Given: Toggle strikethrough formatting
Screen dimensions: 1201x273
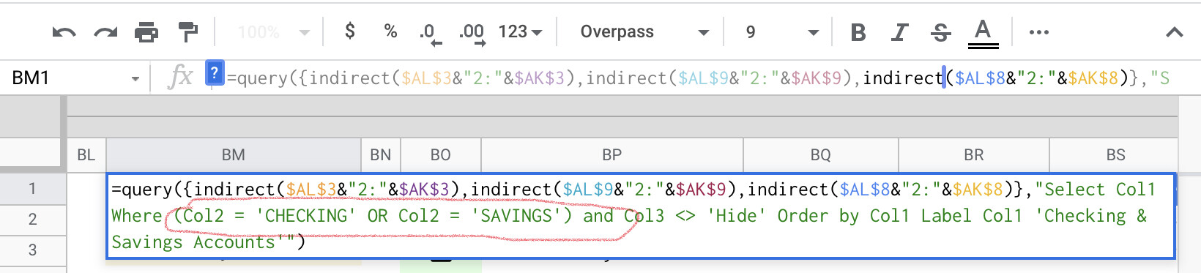Looking at the screenshot, I should point(941,32).
